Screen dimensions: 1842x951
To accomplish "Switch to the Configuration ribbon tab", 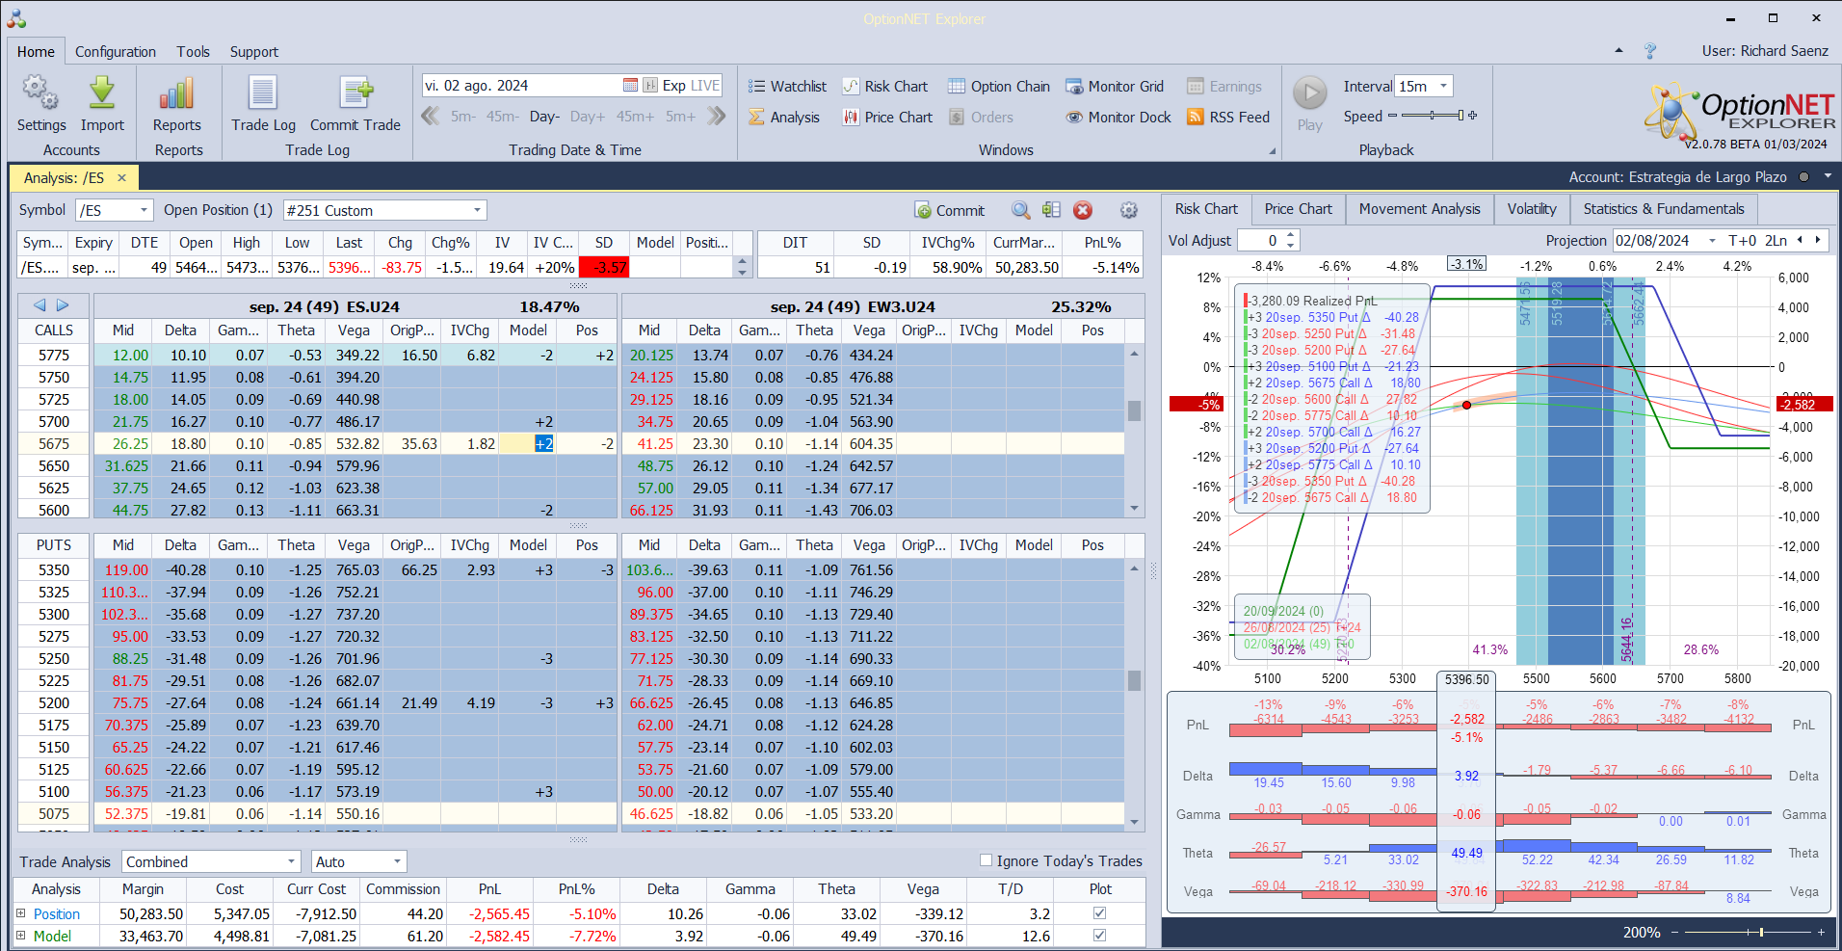I will pos(116,52).
